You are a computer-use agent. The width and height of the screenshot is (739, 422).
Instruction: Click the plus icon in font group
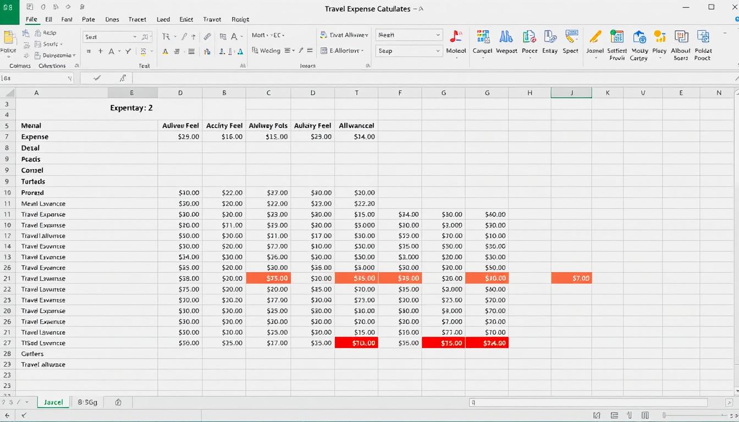point(100,51)
